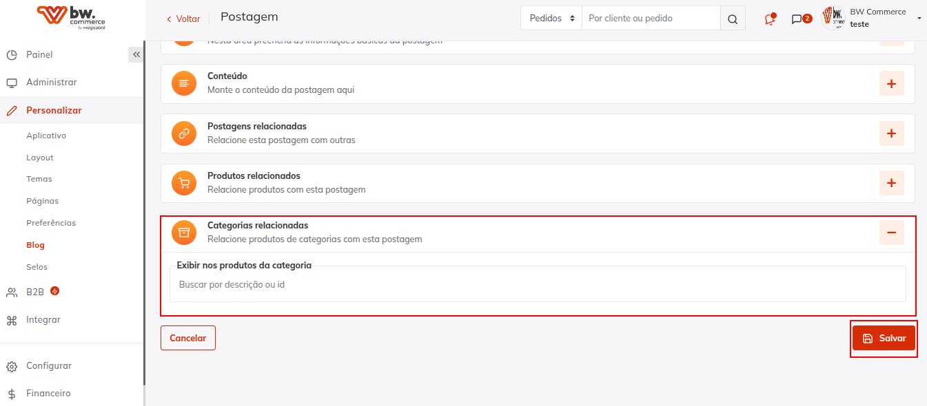Viewport: 927px width, 406px height.
Task: Expand the Conteúdo section
Action: 891,84
